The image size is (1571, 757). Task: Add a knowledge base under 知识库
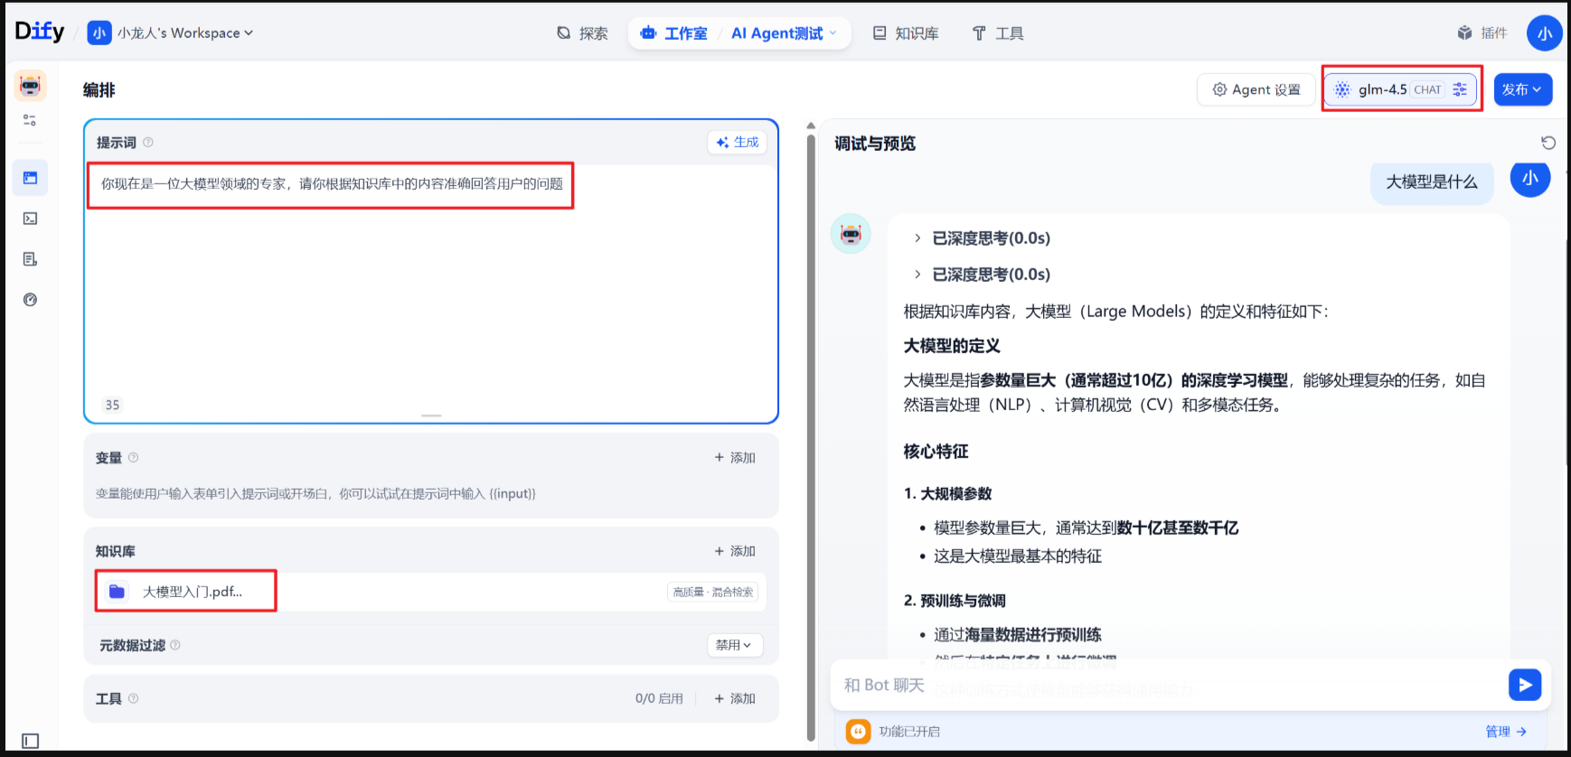[x=735, y=551]
